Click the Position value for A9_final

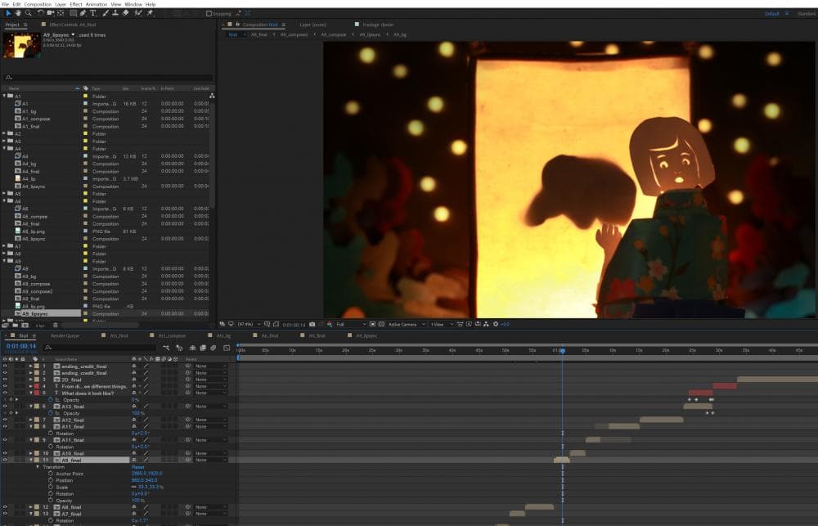point(145,481)
